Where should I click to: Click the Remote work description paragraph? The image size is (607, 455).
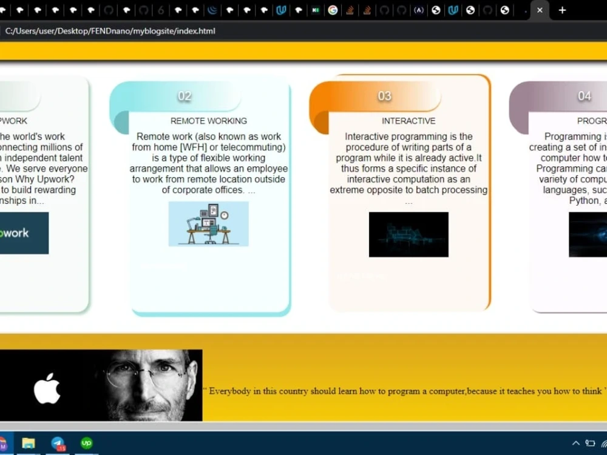tap(209, 163)
